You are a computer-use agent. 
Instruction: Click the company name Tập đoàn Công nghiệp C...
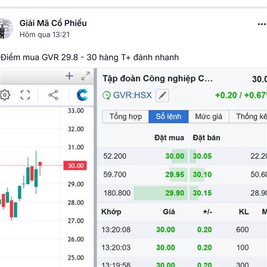158,79
